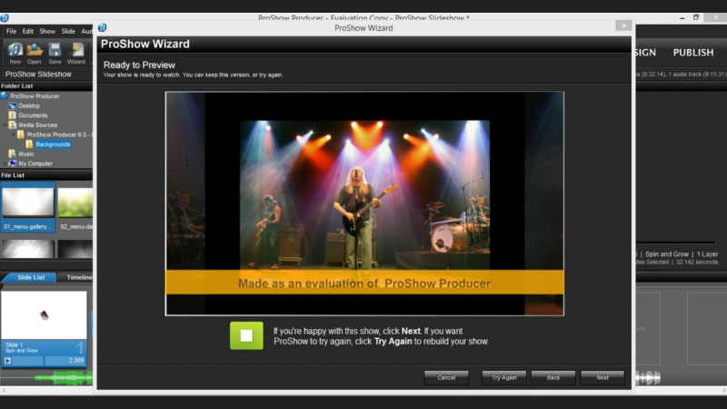Viewport: 727px width, 409px height.
Task: Open the Slide menu
Action: [x=68, y=31]
